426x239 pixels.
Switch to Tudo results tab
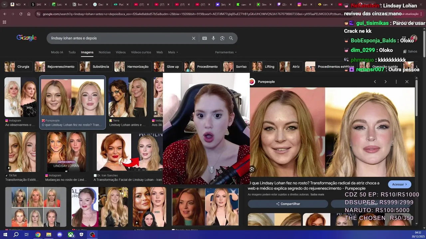72,52
